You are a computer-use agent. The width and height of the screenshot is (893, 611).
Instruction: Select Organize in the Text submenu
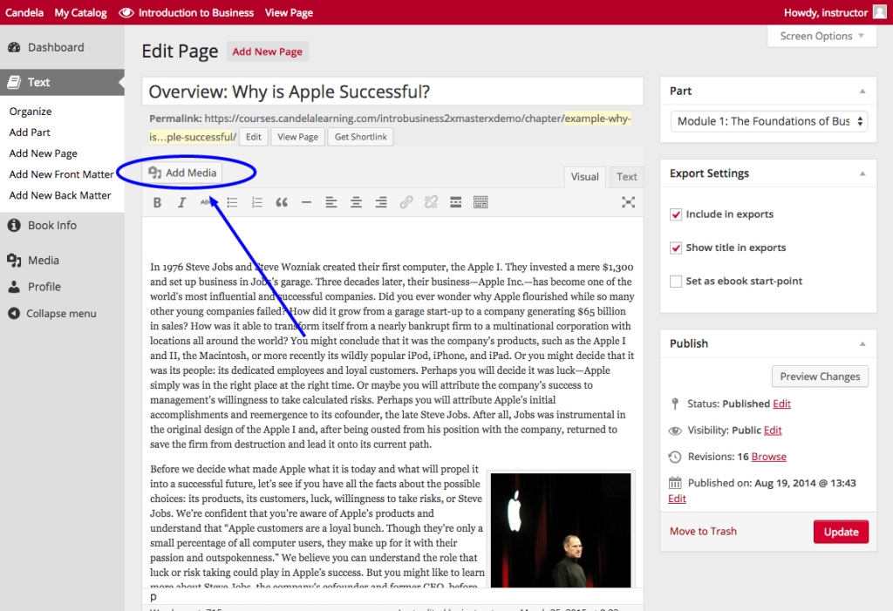(x=31, y=112)
